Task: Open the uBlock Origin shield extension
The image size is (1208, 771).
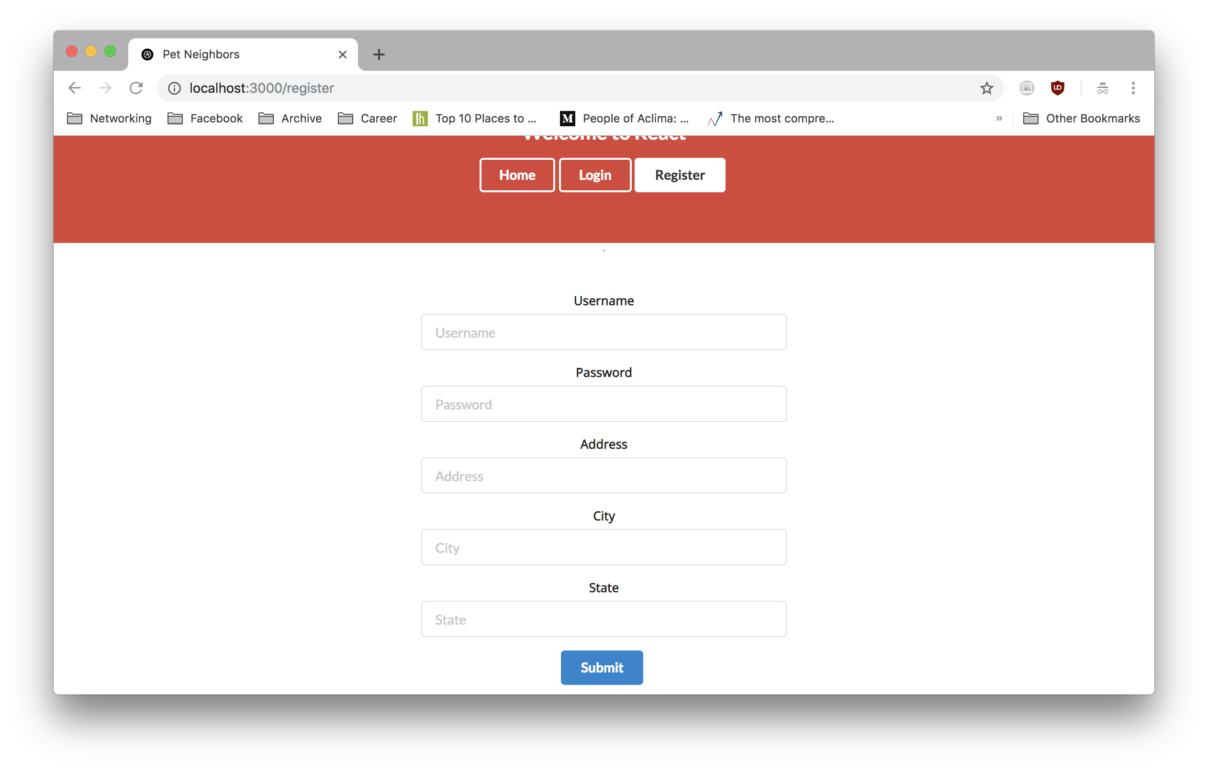Action: click(x=1058, y=88)
